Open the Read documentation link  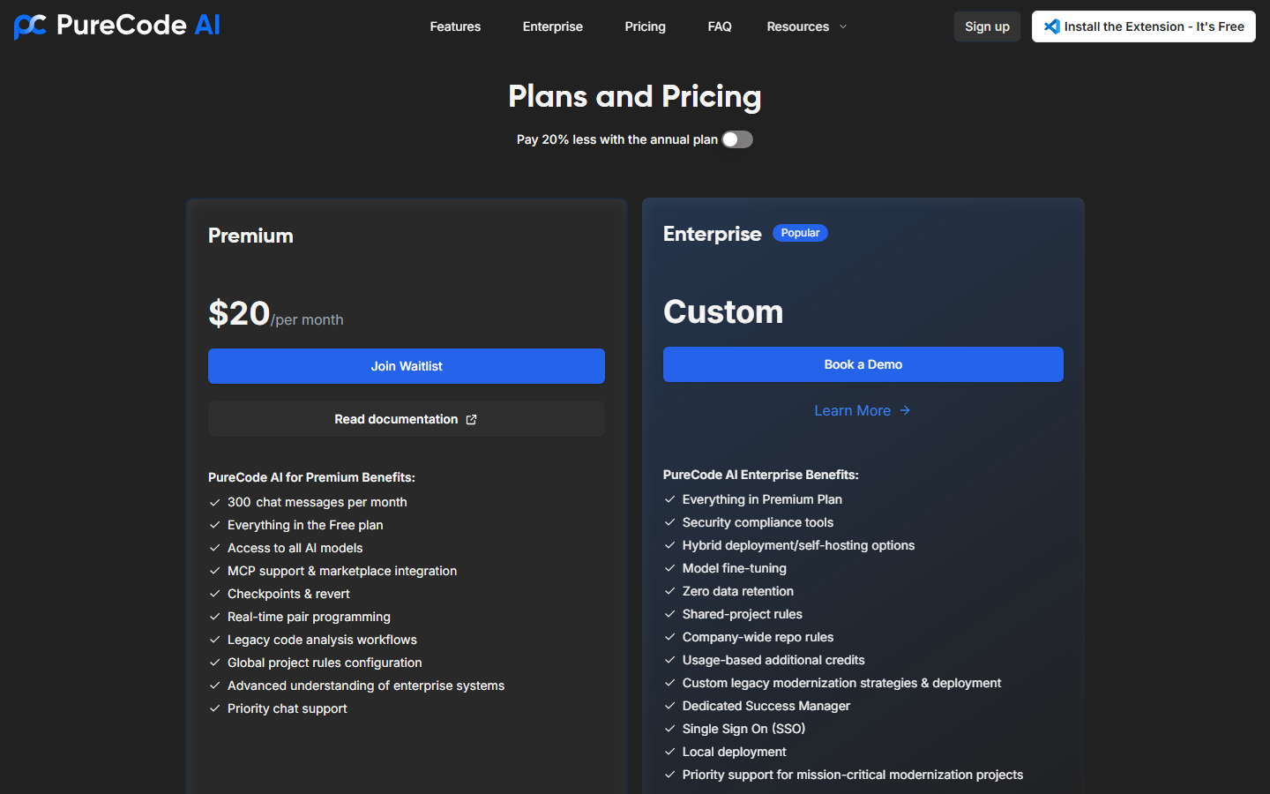395,419
